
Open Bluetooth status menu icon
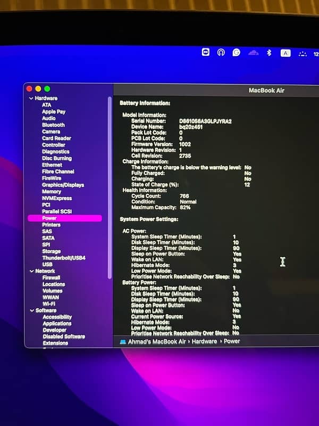(x=269, y=53)
